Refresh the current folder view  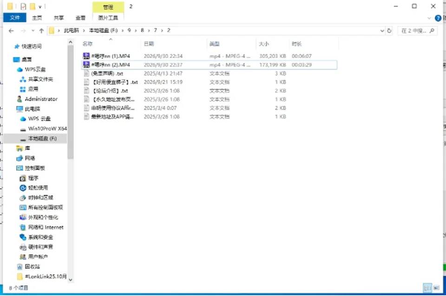coord(389,31)
